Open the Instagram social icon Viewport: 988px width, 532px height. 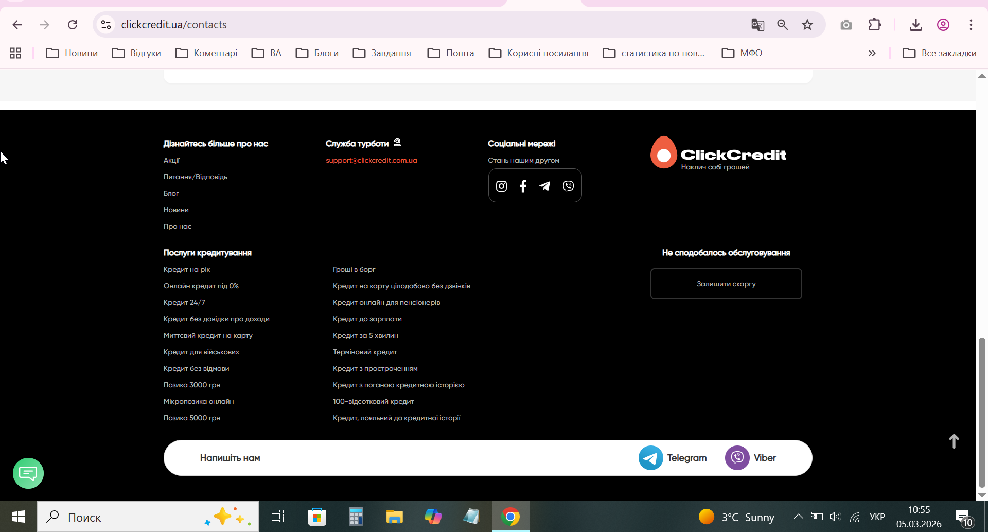tap(501, 186)
